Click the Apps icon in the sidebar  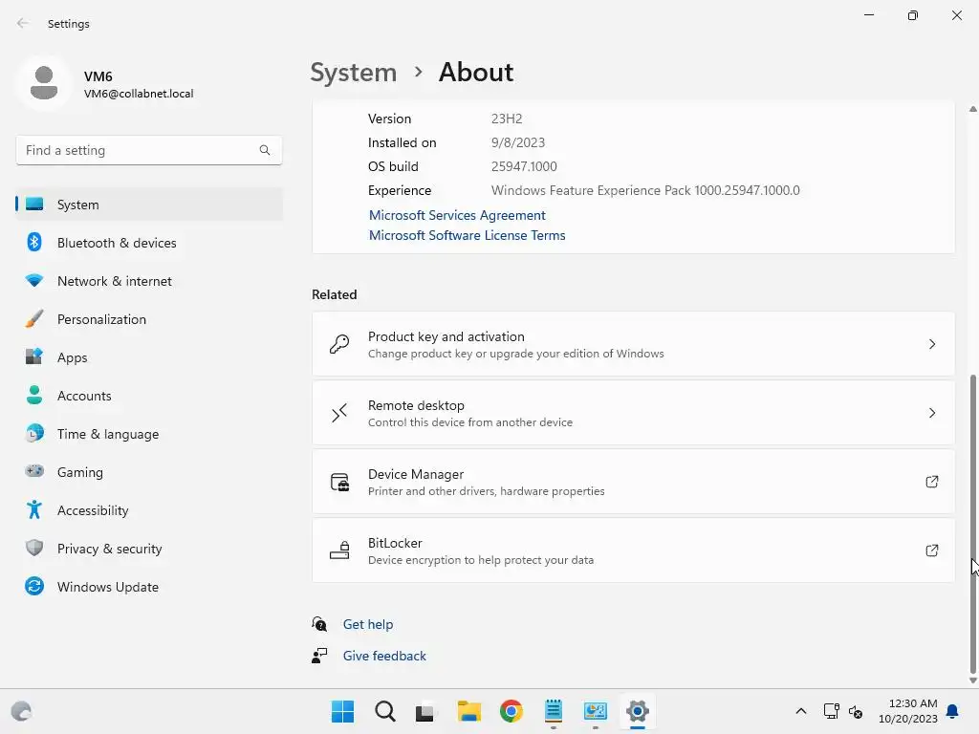tap(34, 357)
